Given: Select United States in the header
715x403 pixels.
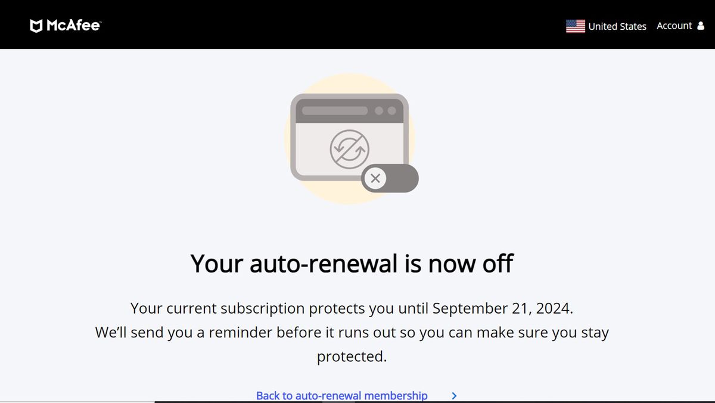Looking at the screenshot, I should click(x=617, y=26).
